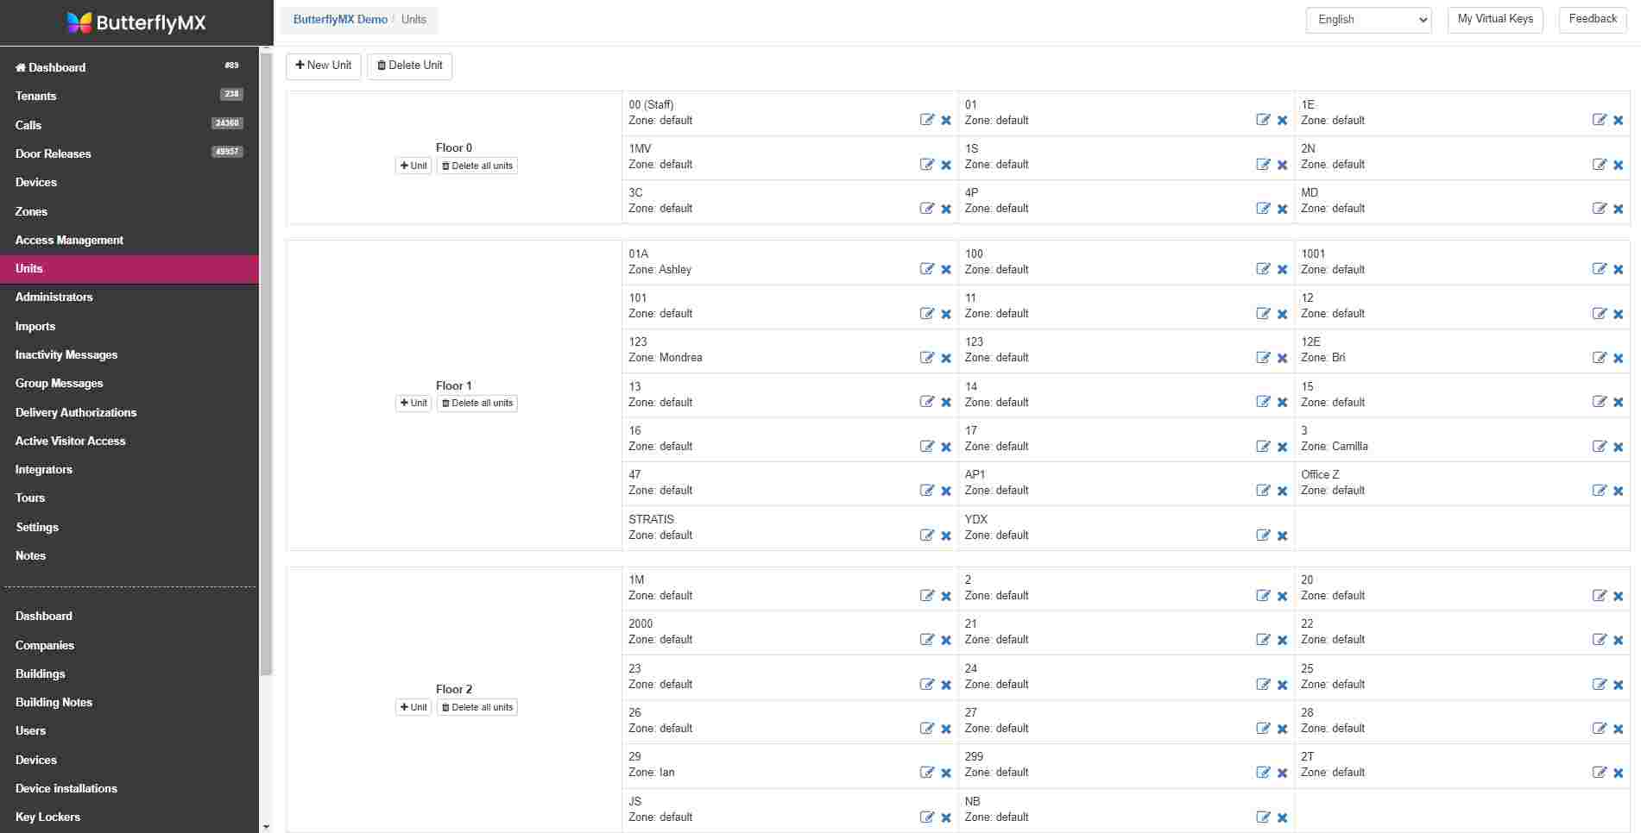
Task: Edit unit 01A in Zone Ashley
Action: [x=926, y=269]
